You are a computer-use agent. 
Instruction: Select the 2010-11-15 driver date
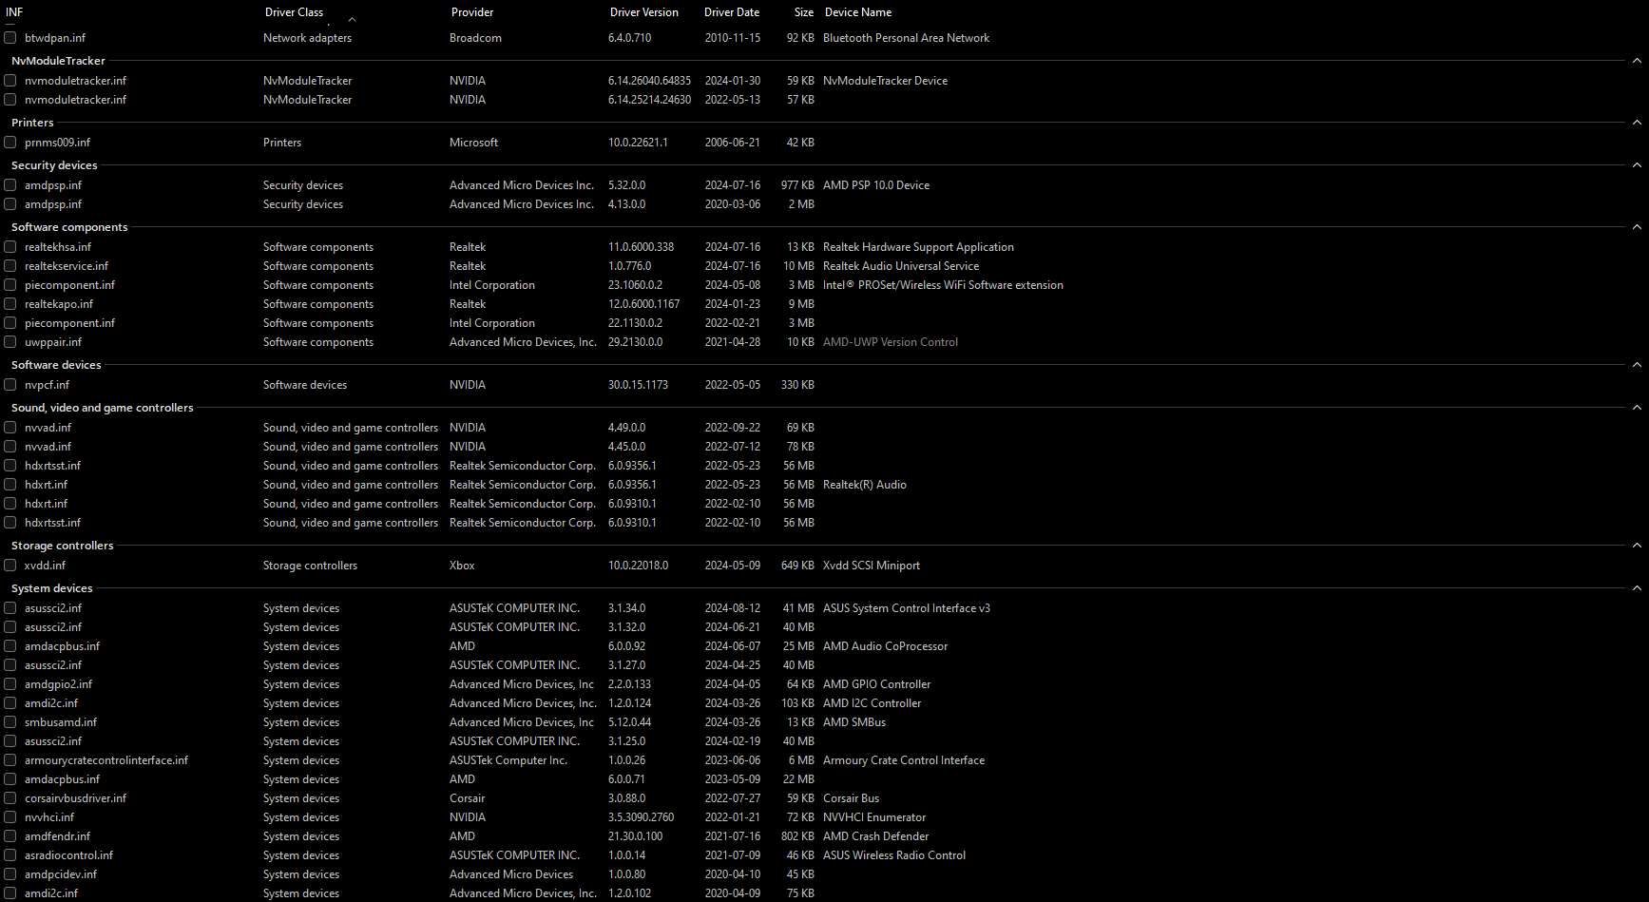[x=733, y=38]
